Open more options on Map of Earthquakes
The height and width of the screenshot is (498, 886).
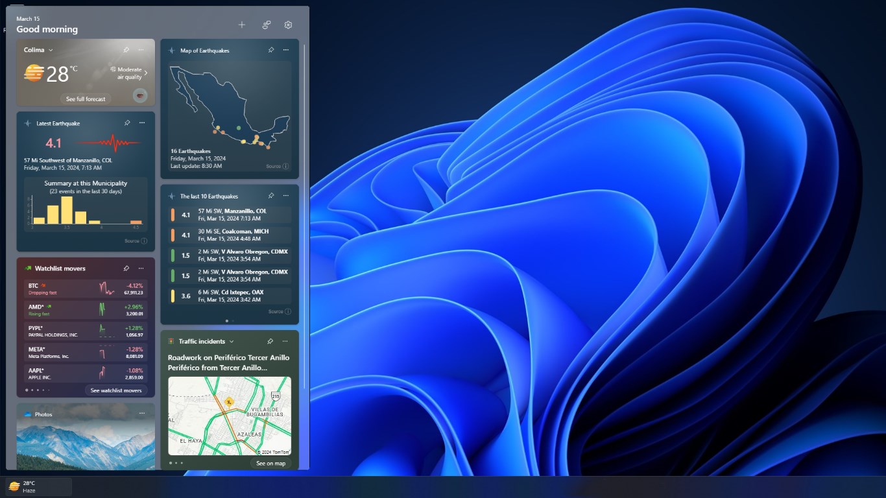[x=285, y=50]
